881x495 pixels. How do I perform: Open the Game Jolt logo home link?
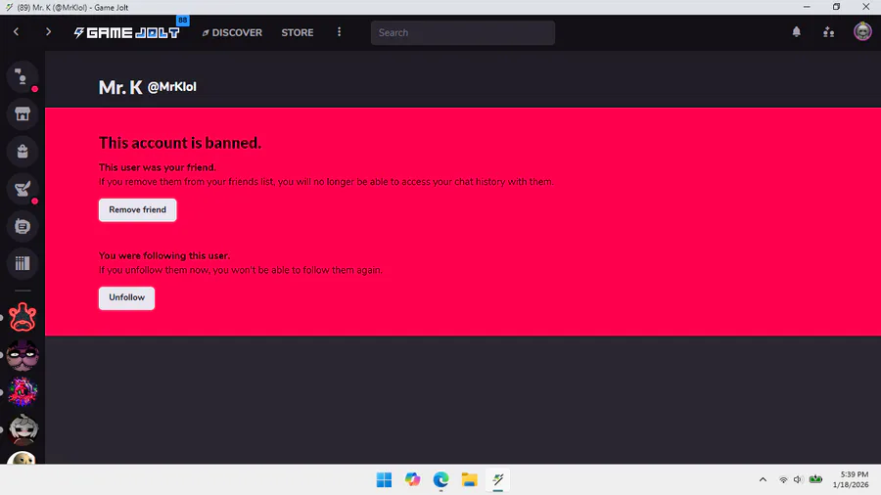(127, 32)
